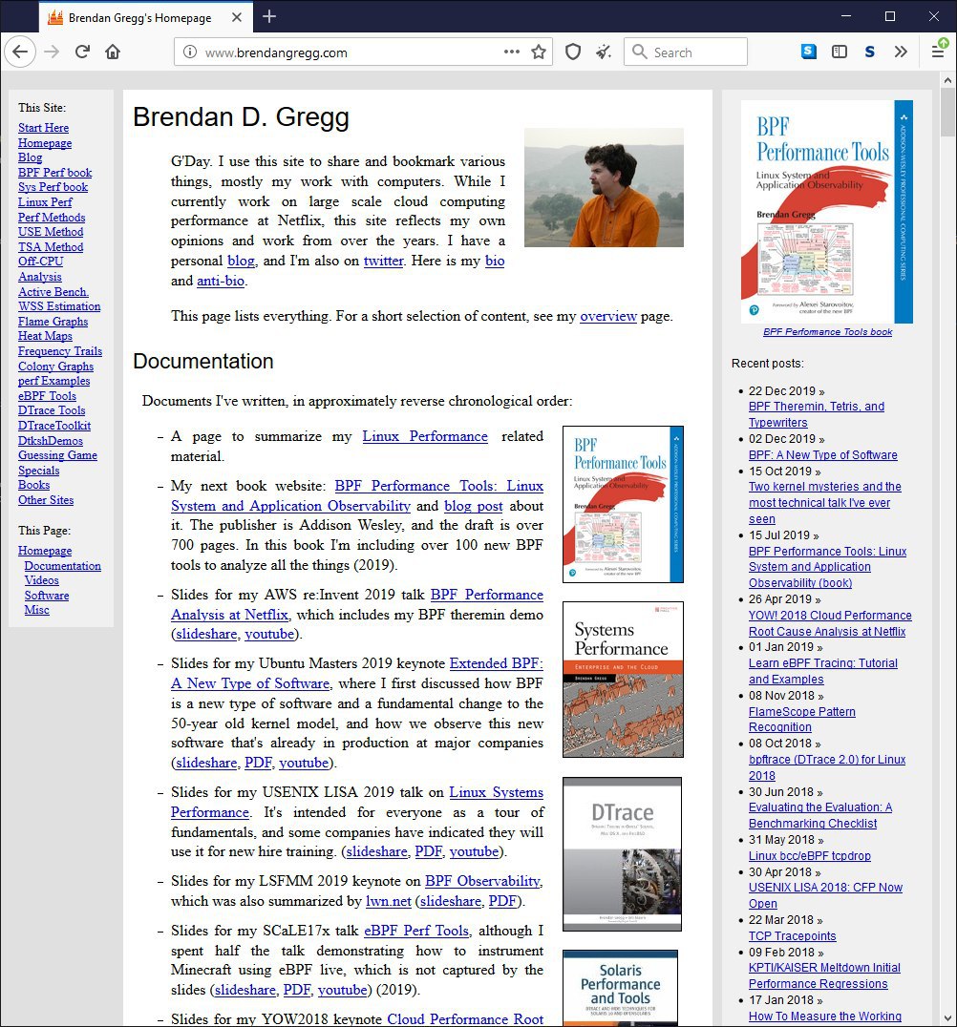Screen dimensions: 957x1027
Task: Open USE Method sidebar link
Action: tap(51, 231)
